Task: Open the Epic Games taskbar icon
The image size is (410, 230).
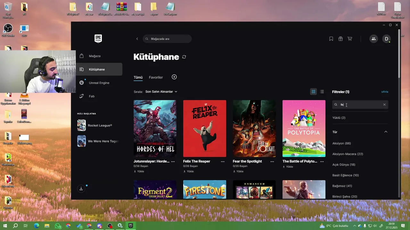Action: [131, 226]
